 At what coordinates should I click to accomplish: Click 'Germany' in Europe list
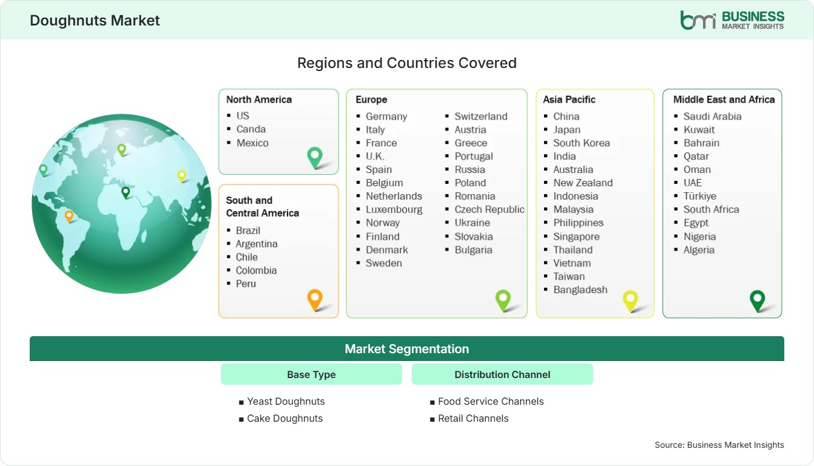(386, 116)
